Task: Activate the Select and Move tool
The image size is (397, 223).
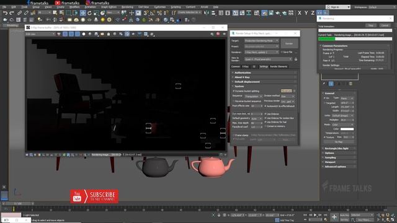Action: click(x=83, y=13)
